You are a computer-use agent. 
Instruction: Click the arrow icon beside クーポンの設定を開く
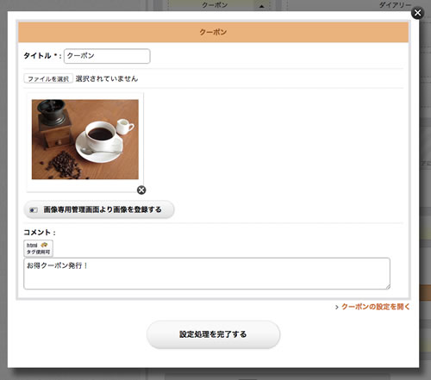pos(337,307)
